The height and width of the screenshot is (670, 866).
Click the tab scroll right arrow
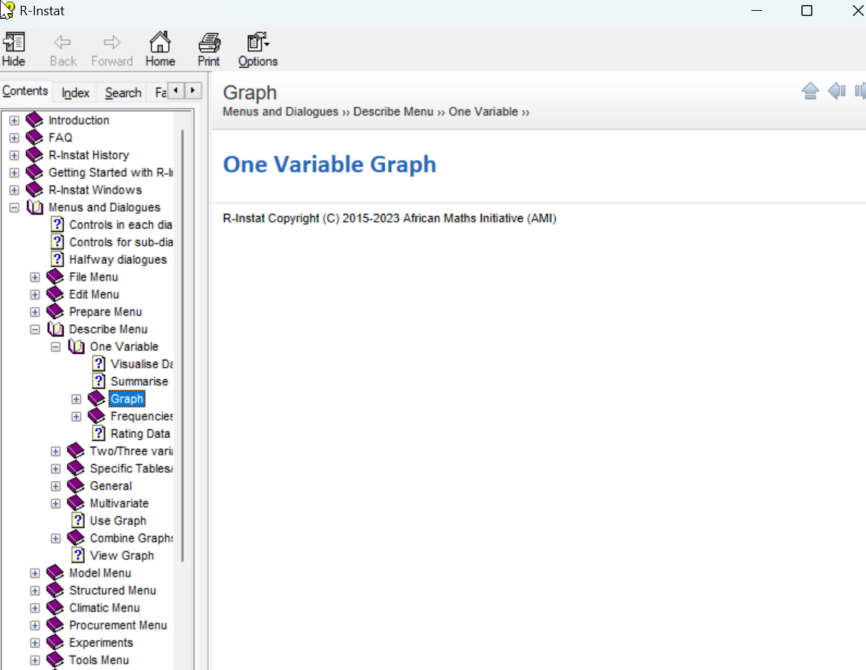[193, 91]
